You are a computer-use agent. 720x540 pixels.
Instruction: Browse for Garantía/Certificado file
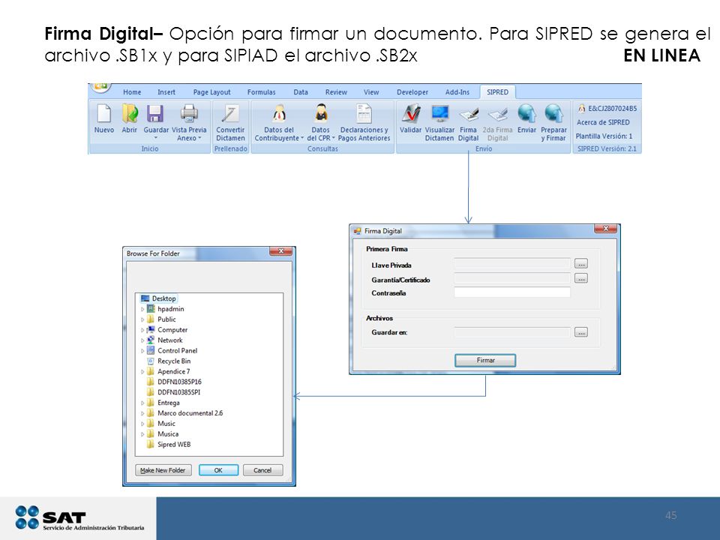point(580,278)
